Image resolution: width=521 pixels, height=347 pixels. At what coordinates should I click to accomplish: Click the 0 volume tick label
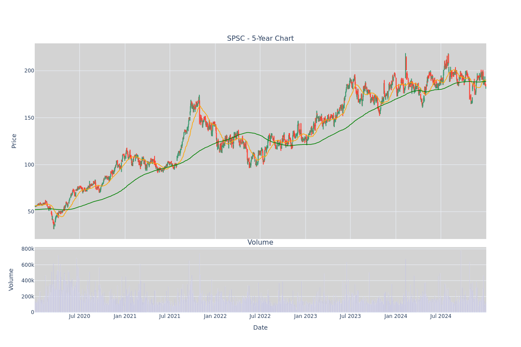pos(33,312)
